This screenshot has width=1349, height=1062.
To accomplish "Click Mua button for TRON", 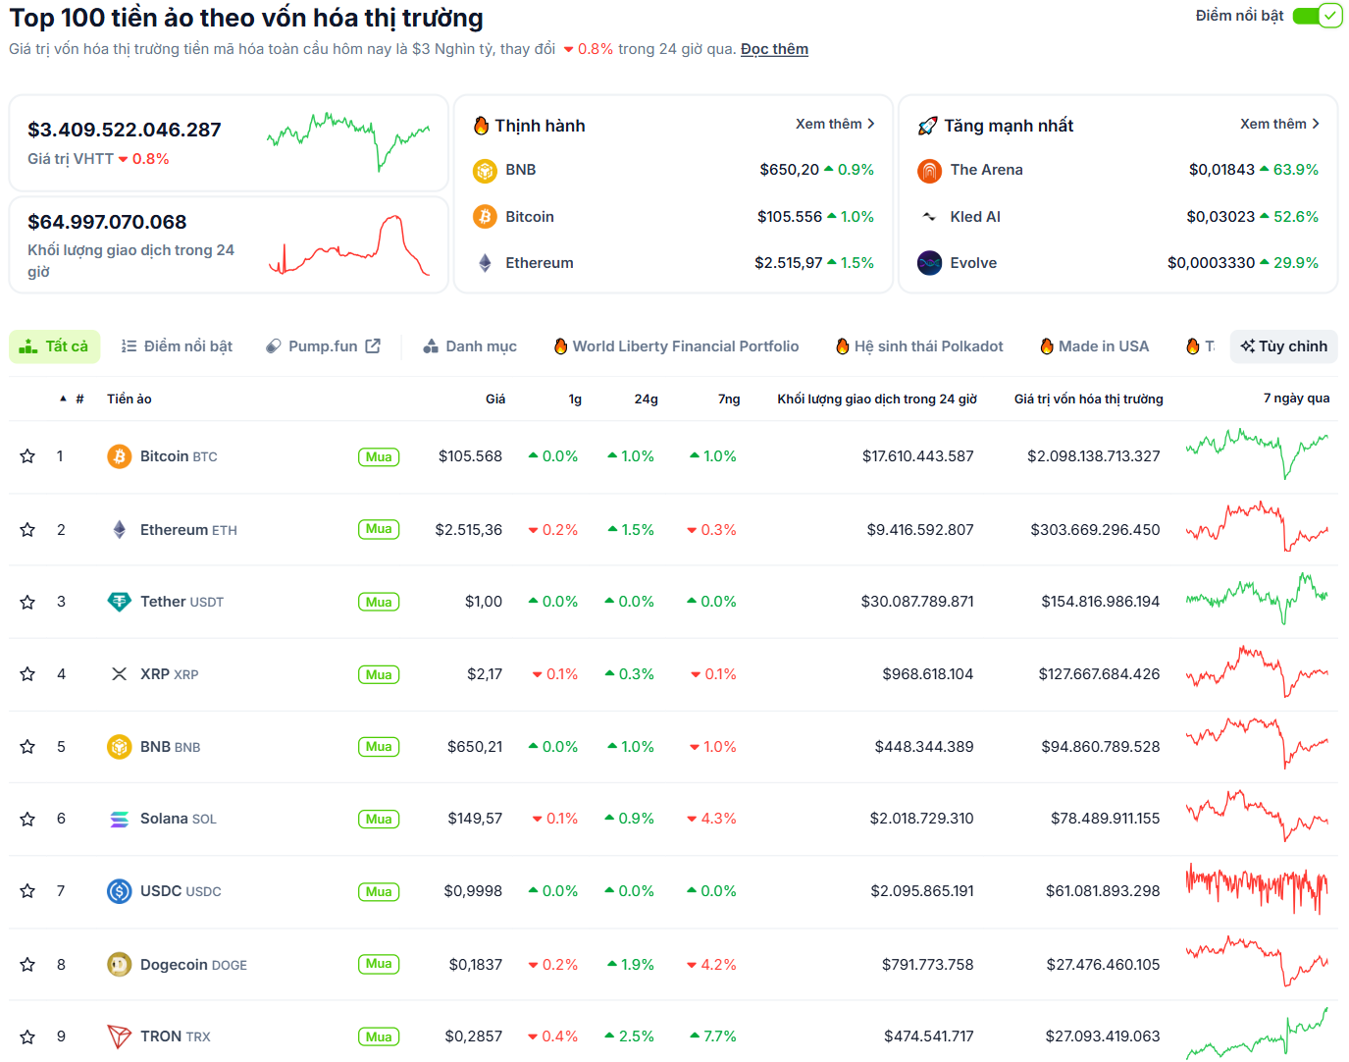I will coord(379,1036).
